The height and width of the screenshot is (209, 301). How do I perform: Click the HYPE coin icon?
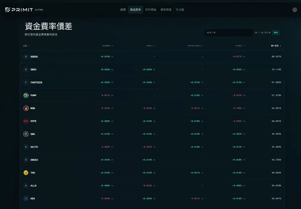[x=26, y=121]
